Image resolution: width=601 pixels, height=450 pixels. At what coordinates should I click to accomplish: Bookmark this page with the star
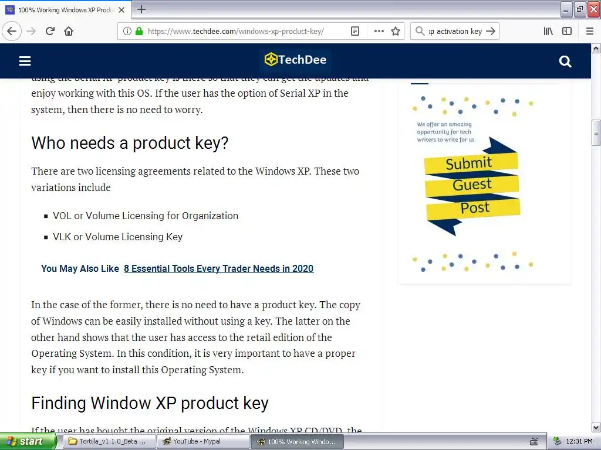(x=396, y=31)
